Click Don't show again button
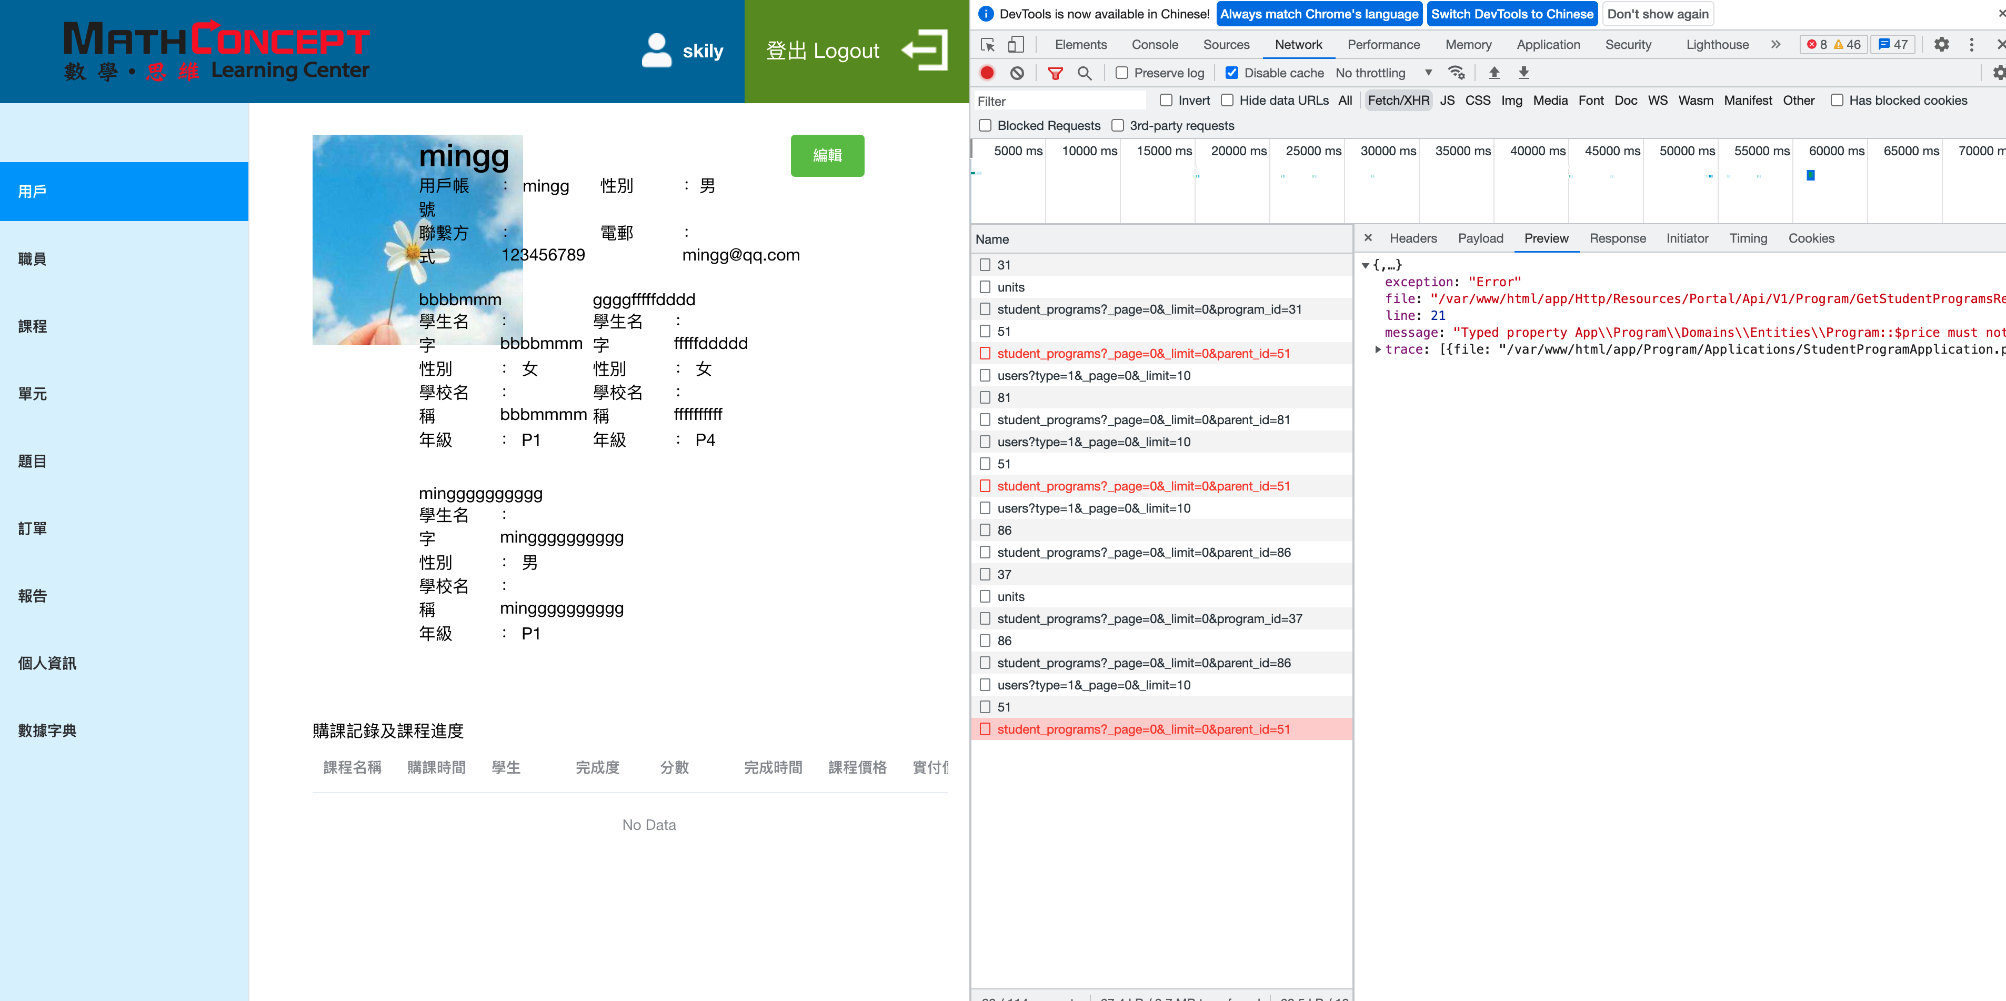The image size is (2006, 1001). click(x=1657, y=14)
